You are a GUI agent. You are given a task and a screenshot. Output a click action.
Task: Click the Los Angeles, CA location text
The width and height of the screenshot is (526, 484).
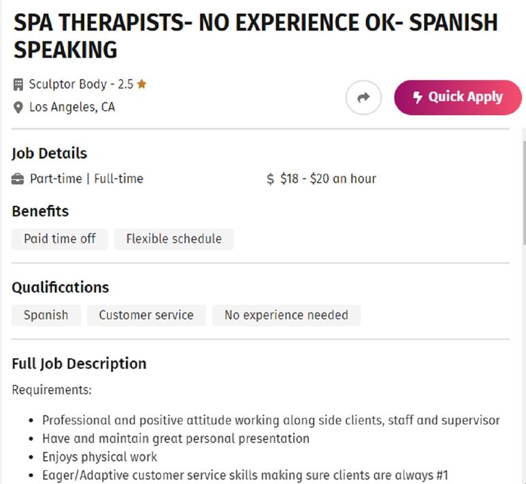[x=72, y=107]
